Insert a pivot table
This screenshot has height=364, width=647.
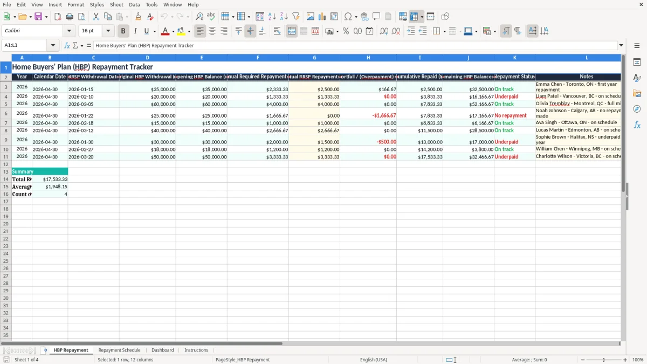tap(334, 17)
